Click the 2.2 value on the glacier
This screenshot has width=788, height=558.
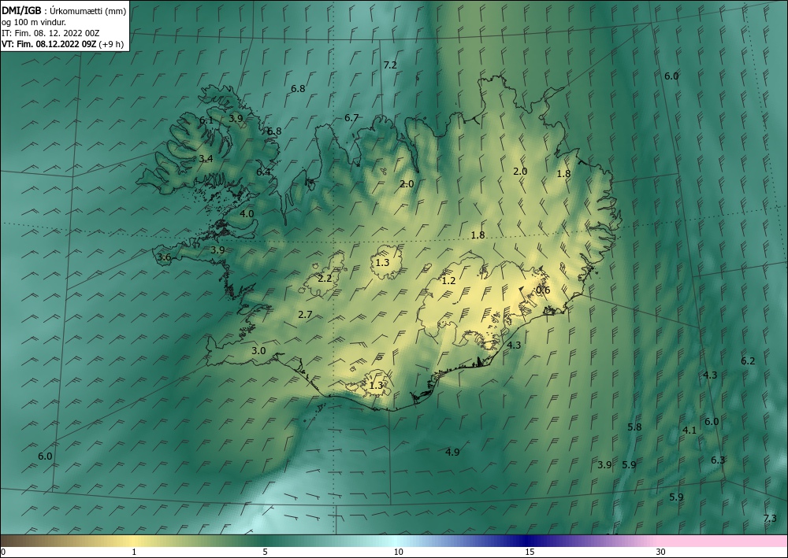click(325, 278)
